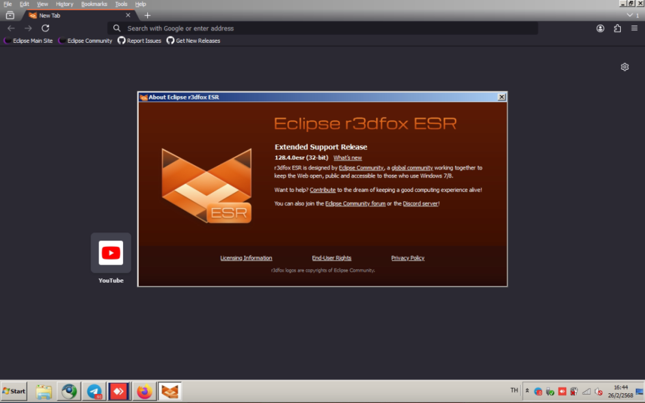Open the Eclipse Community forum link
Screen dimensions: 645x403
355,203
